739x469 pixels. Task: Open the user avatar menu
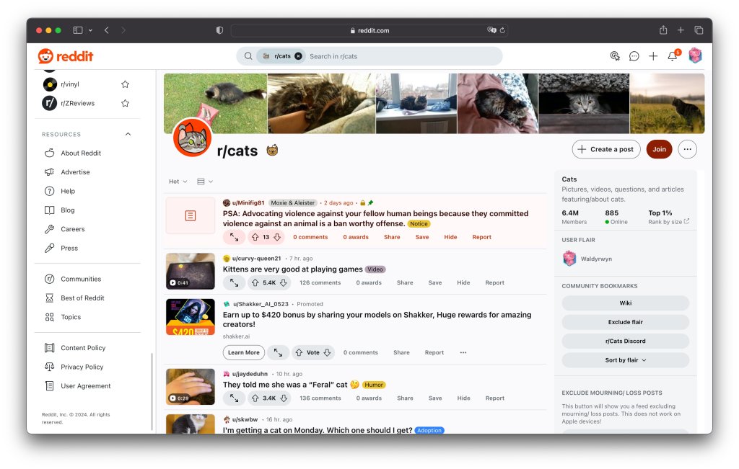(x=695, y=55)
